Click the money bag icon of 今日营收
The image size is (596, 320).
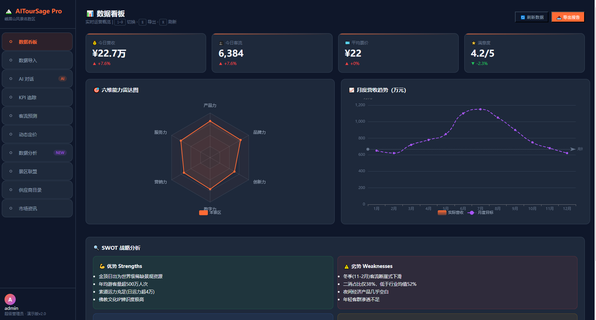(x=95, y=43)
